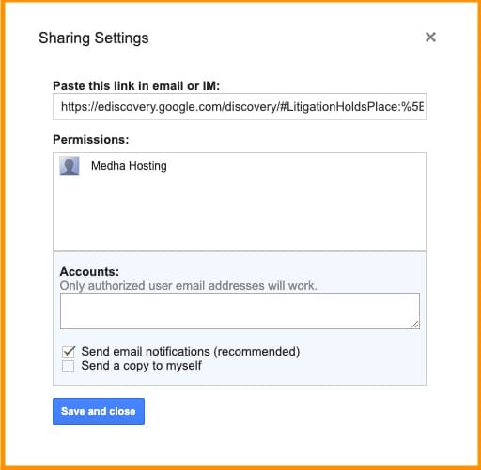The height and width of the screenshot is (470, 481).
Task: Click the Accounts heading label
Action: click(89, 271)
